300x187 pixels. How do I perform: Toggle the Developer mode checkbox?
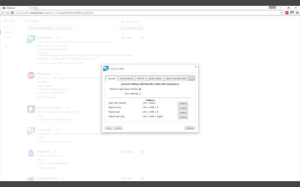click(123, 22)
